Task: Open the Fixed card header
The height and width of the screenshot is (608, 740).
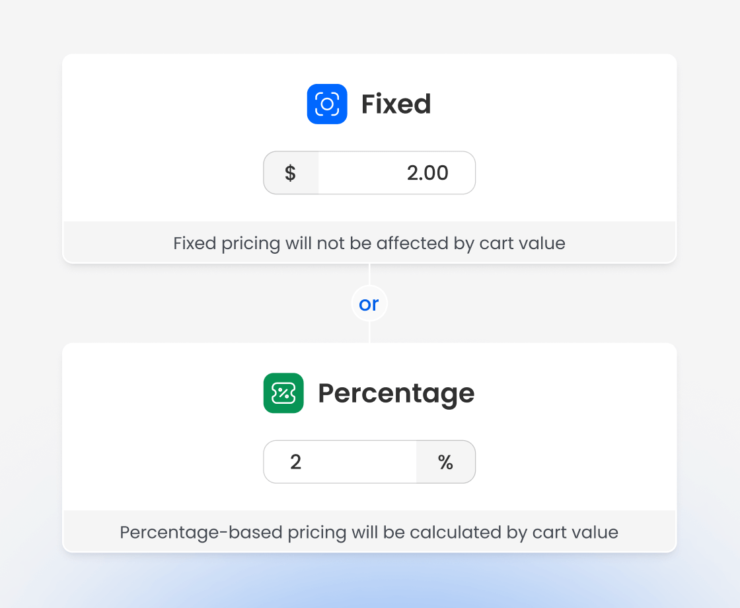Action: click(369, 104)
